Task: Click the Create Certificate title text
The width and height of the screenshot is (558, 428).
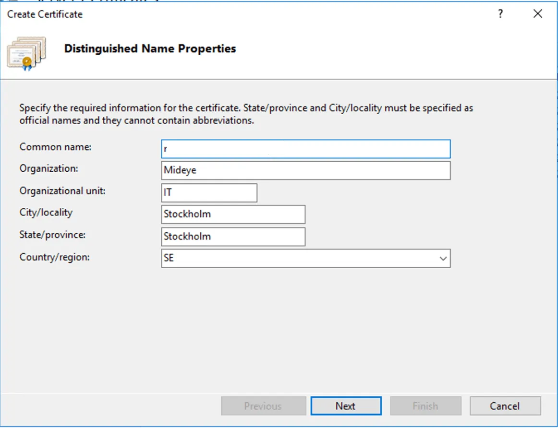Action: point(44,14)
